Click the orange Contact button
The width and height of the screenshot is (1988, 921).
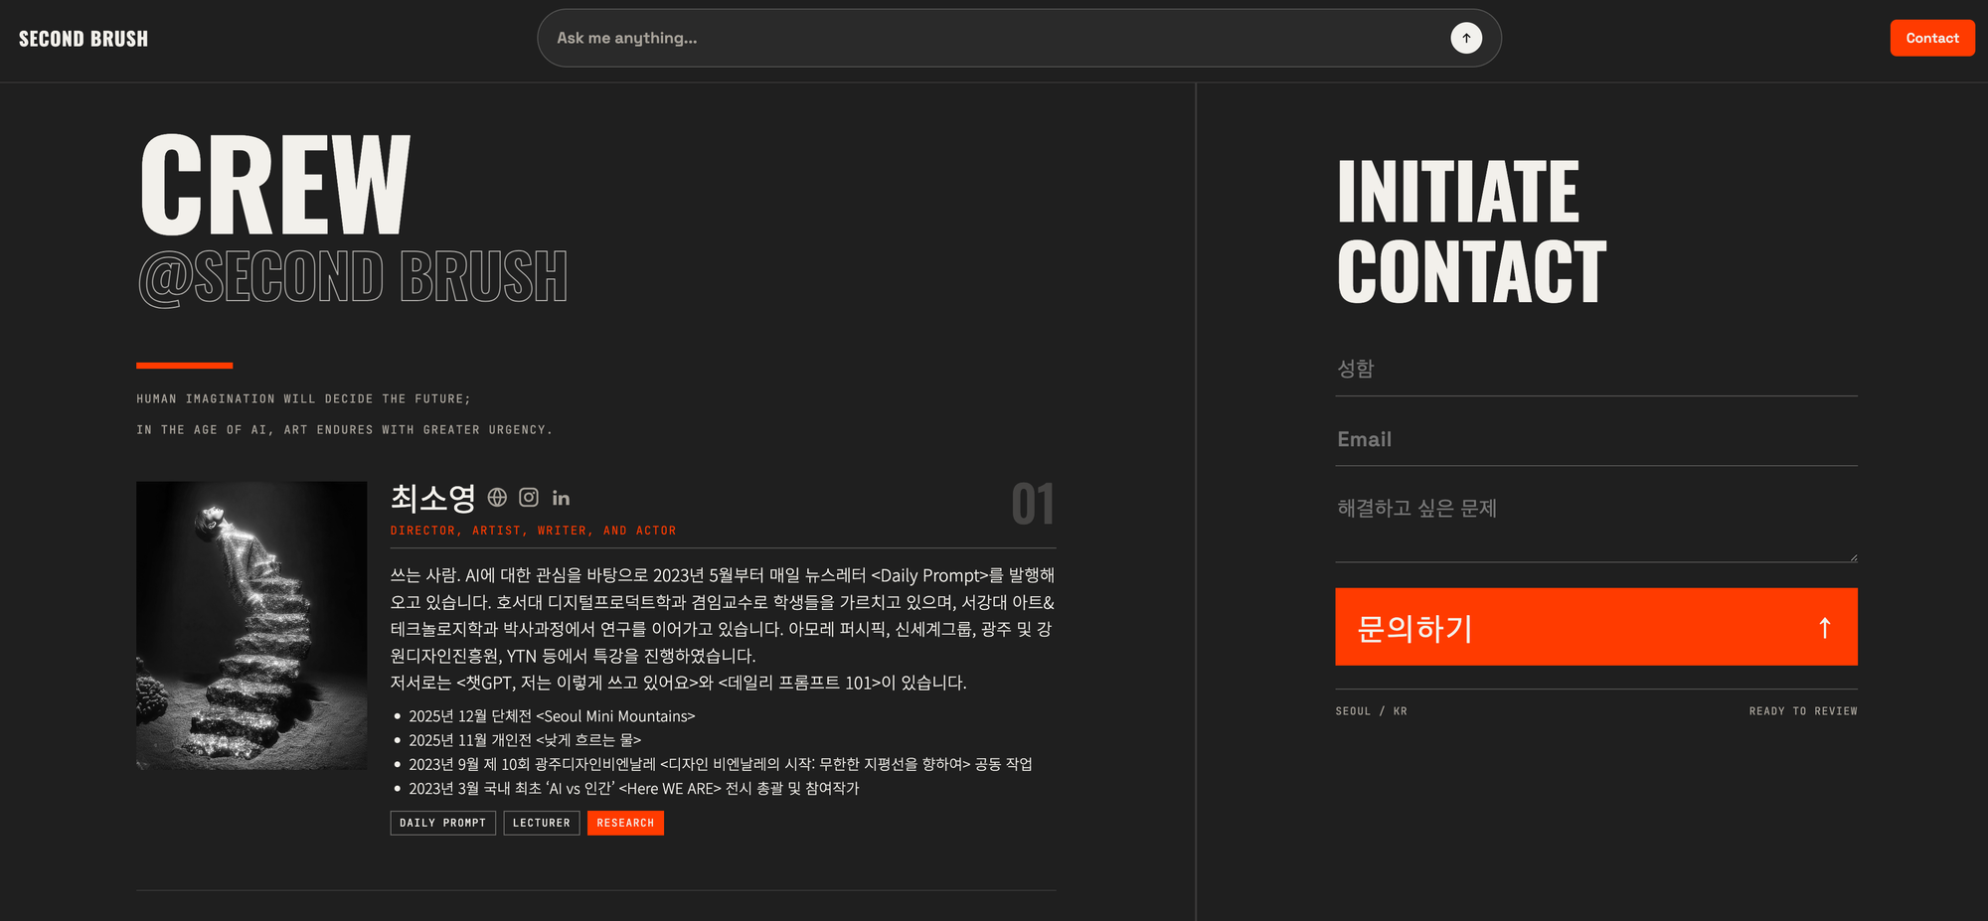pos(1932,38)
